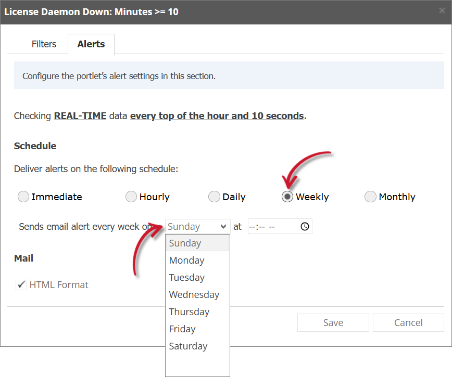The height and width of the screenshot is (377, 452).
Task: Open the alert day dropdown
Action: [x=197, y=226]
